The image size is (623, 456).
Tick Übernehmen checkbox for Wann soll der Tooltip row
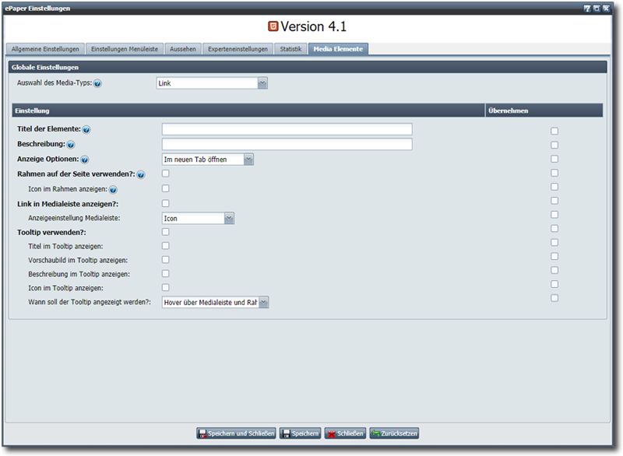coord(554,298)
